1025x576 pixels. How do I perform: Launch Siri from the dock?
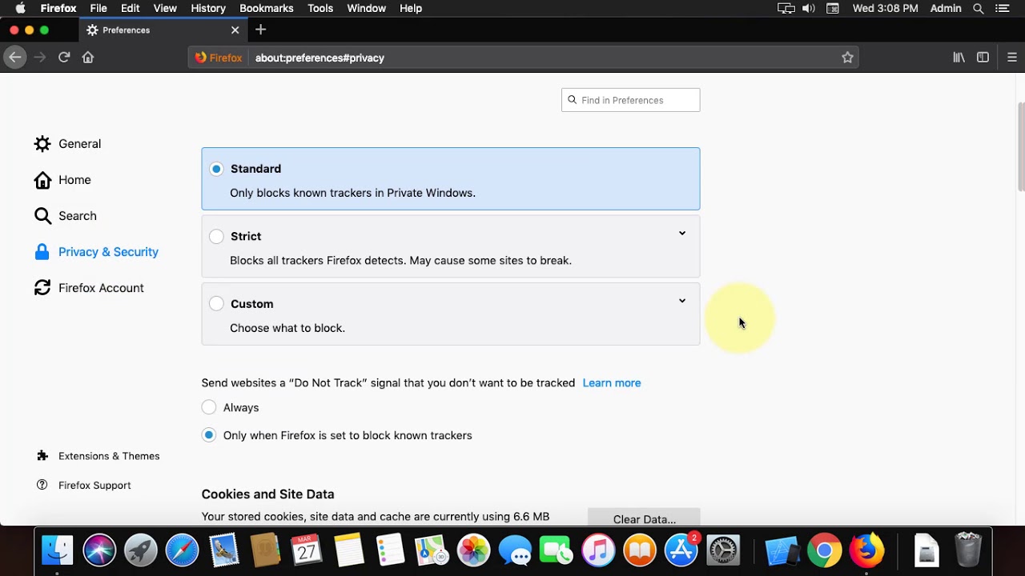99,550
